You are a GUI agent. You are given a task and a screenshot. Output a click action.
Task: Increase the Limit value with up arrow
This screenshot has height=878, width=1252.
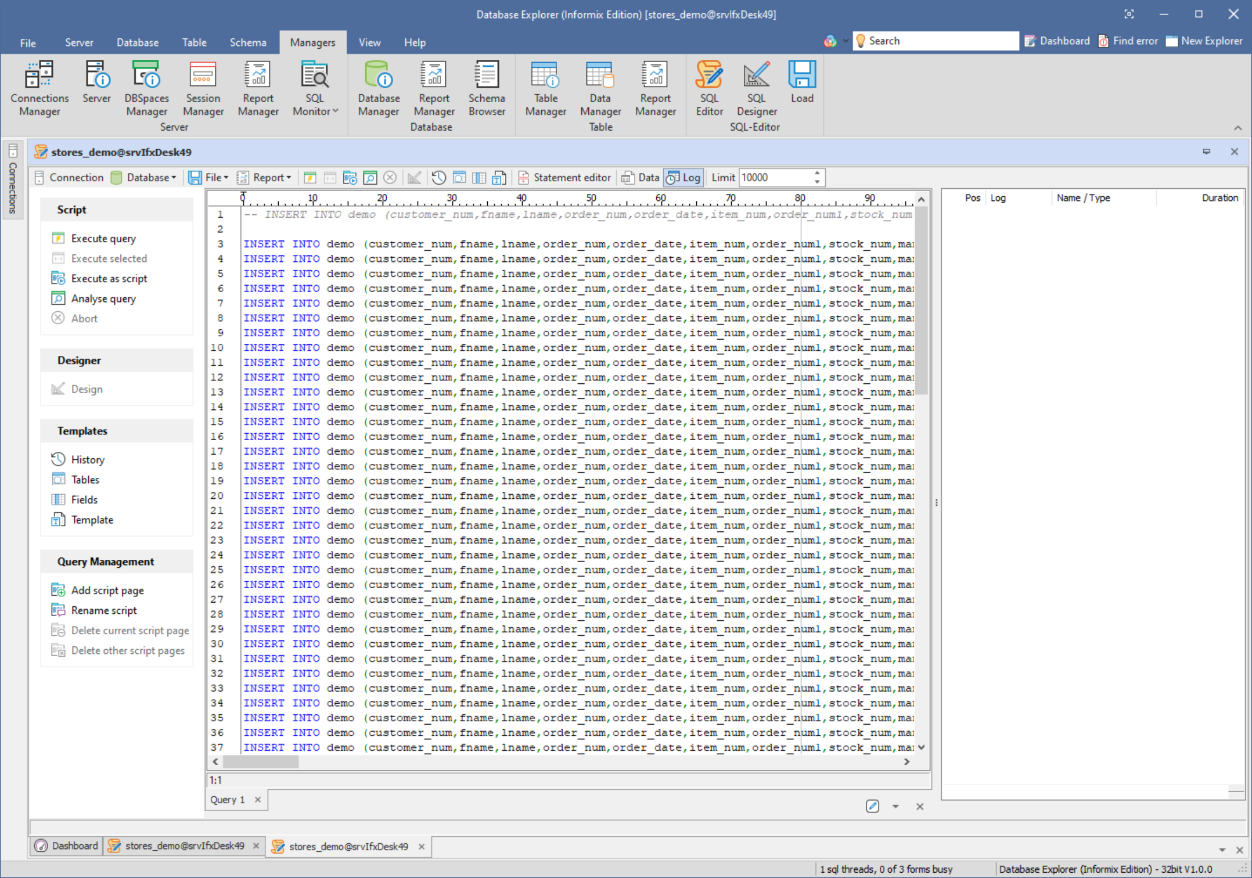point(817,173)
